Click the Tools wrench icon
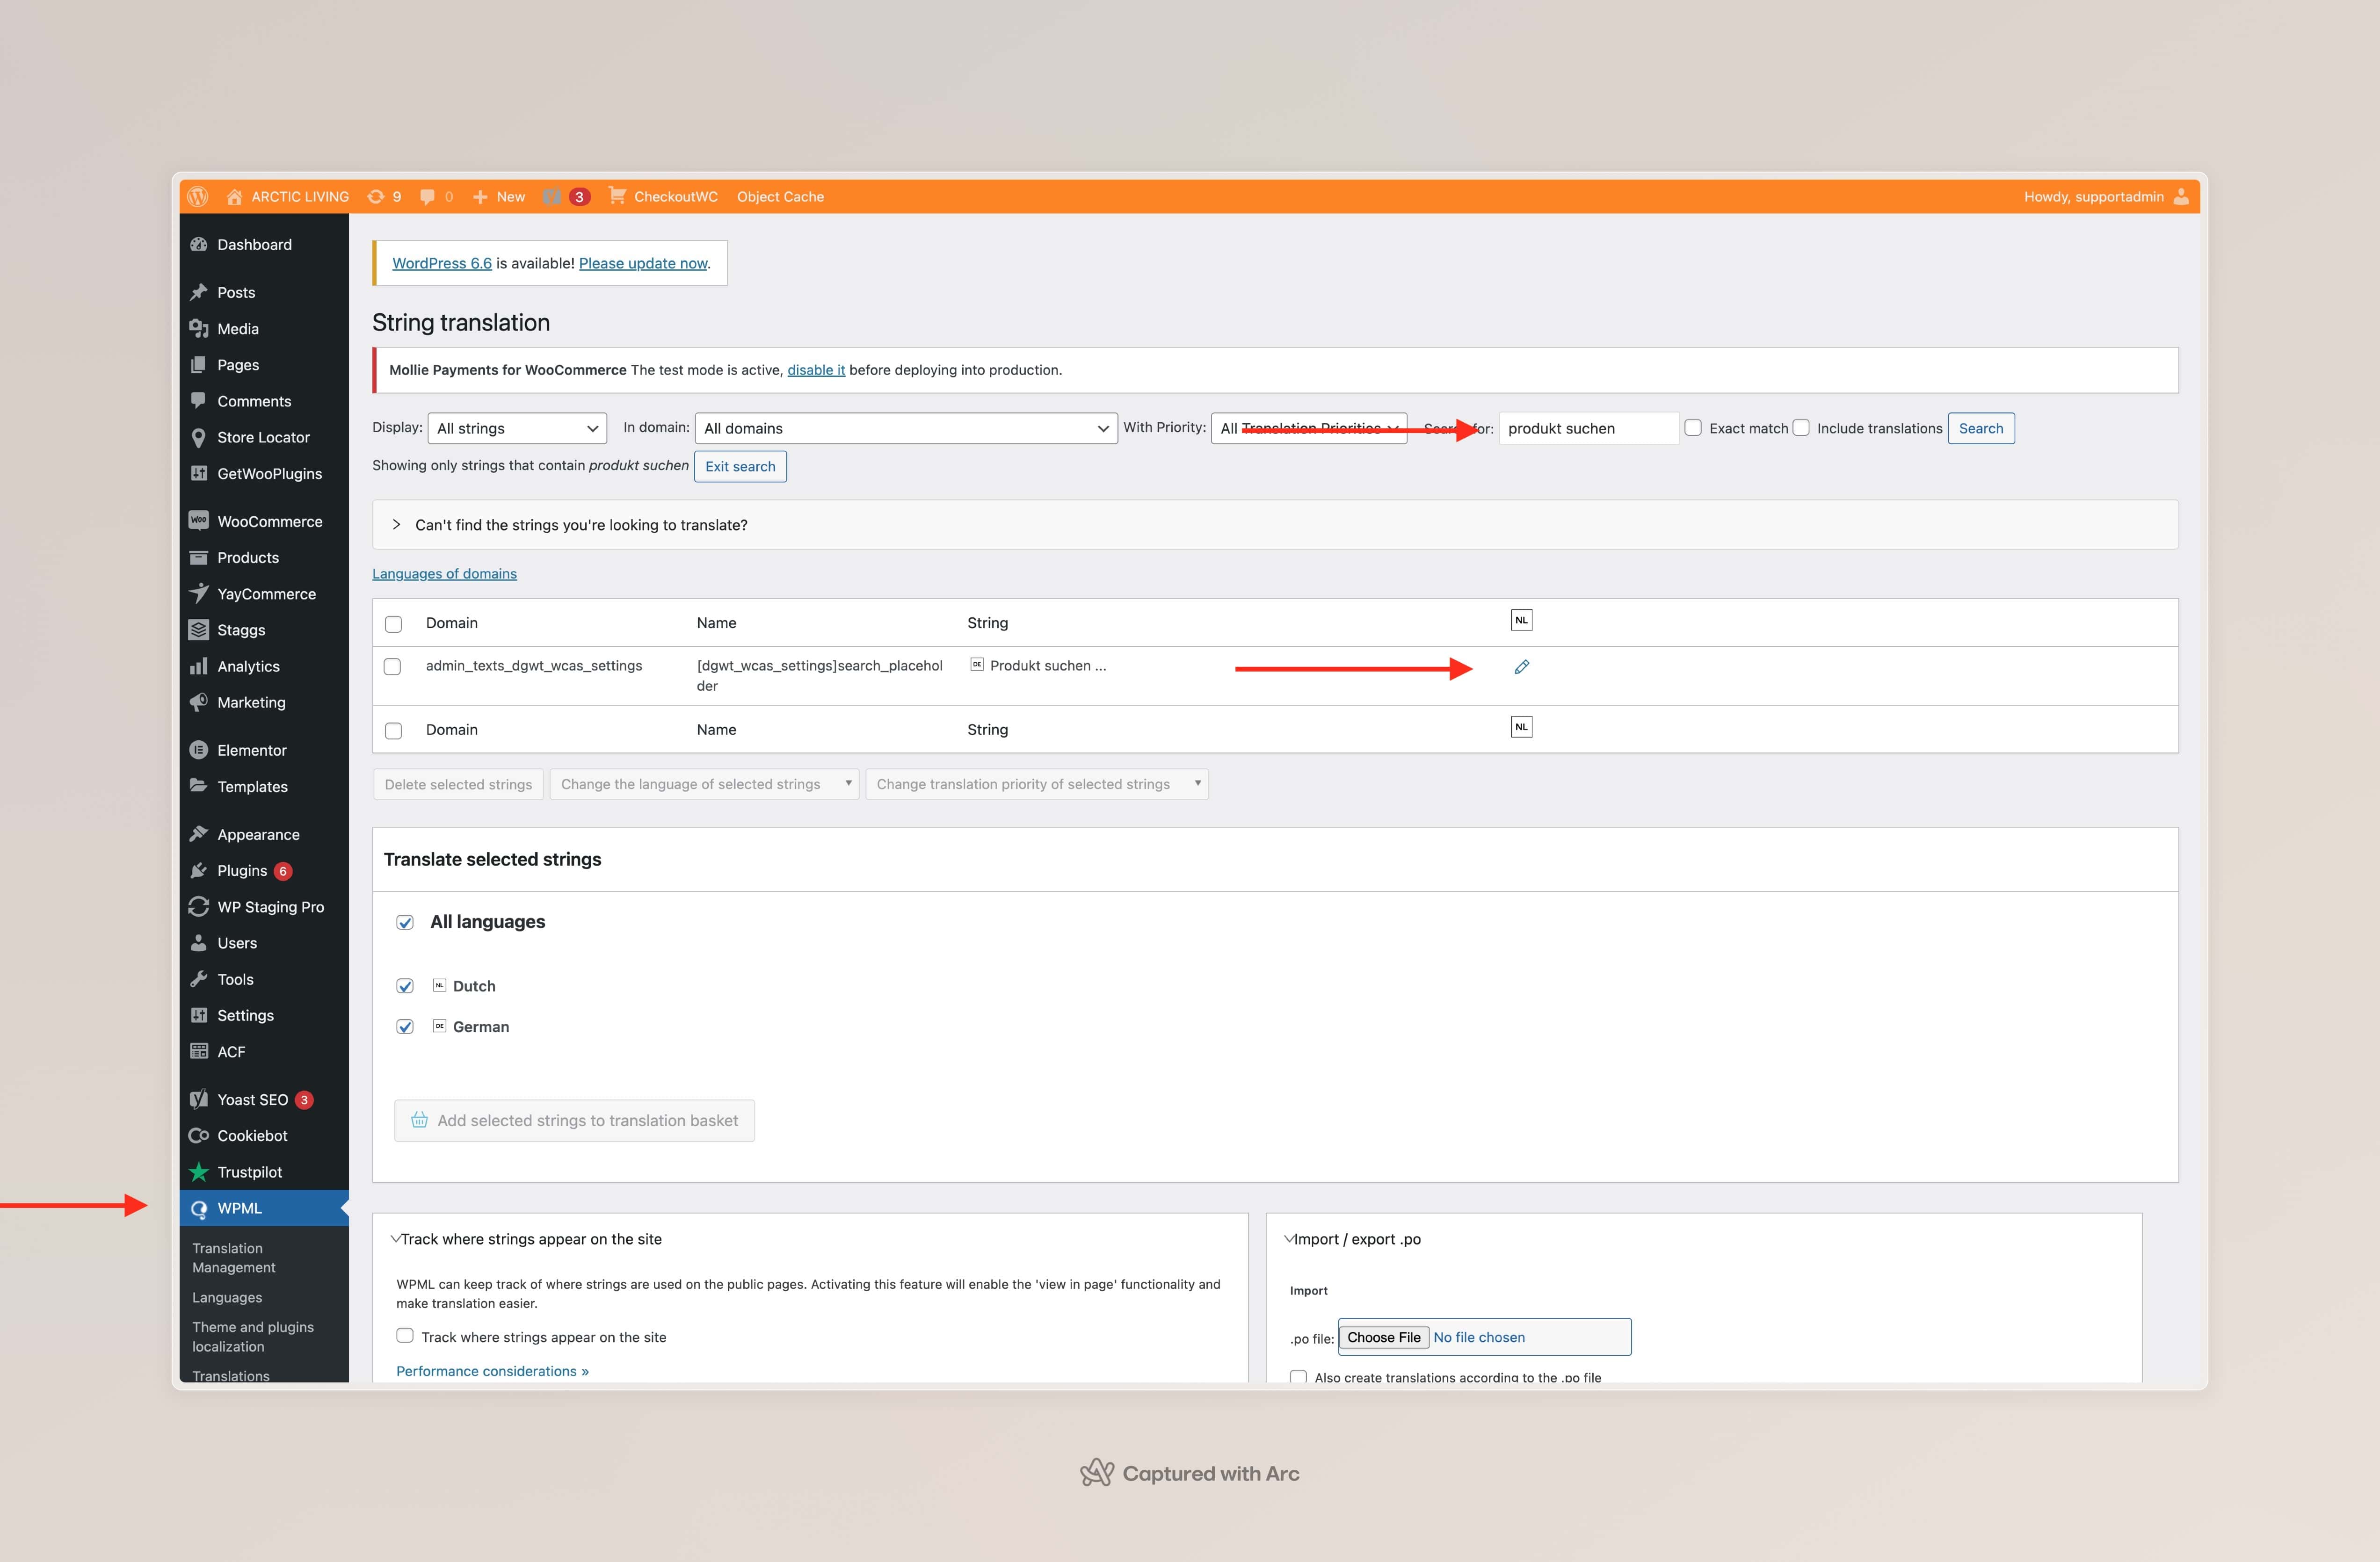The height and width of the screenshot is (1562, 2380). (x=198, y=979)
